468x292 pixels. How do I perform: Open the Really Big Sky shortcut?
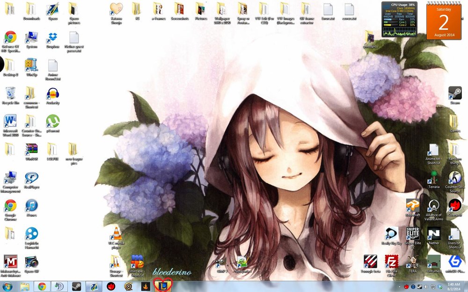(391, 235)
